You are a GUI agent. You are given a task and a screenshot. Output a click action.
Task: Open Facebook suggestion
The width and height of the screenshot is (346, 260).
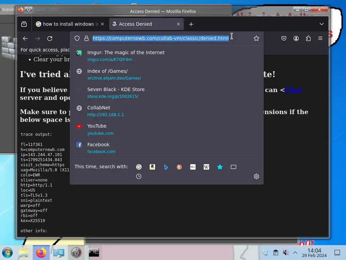pos(167,148)
